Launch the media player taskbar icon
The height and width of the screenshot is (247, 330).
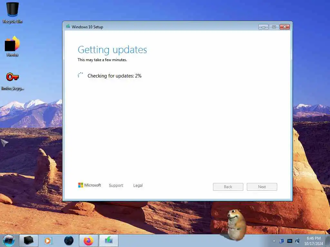[48, 241]
